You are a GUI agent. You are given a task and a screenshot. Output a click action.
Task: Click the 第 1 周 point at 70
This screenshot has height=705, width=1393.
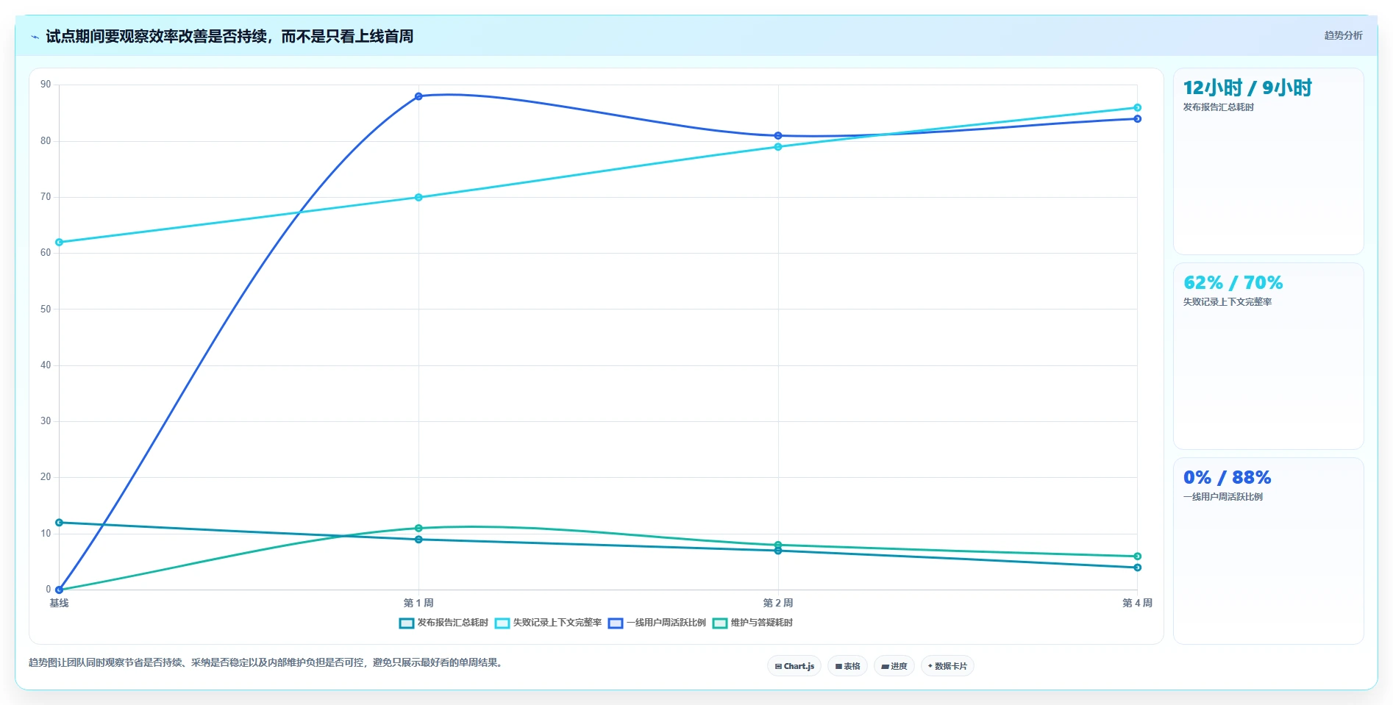(x=418, y=197)
